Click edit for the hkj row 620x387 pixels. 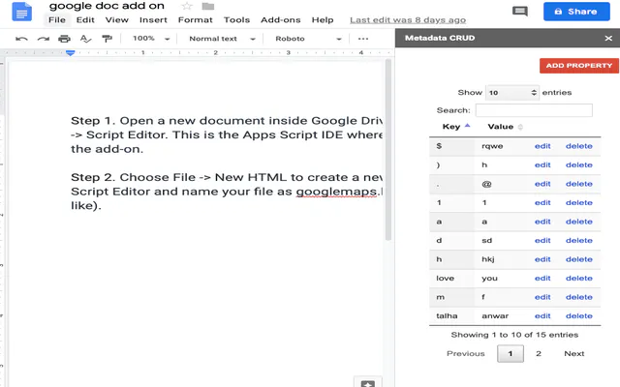pos(542,259)
